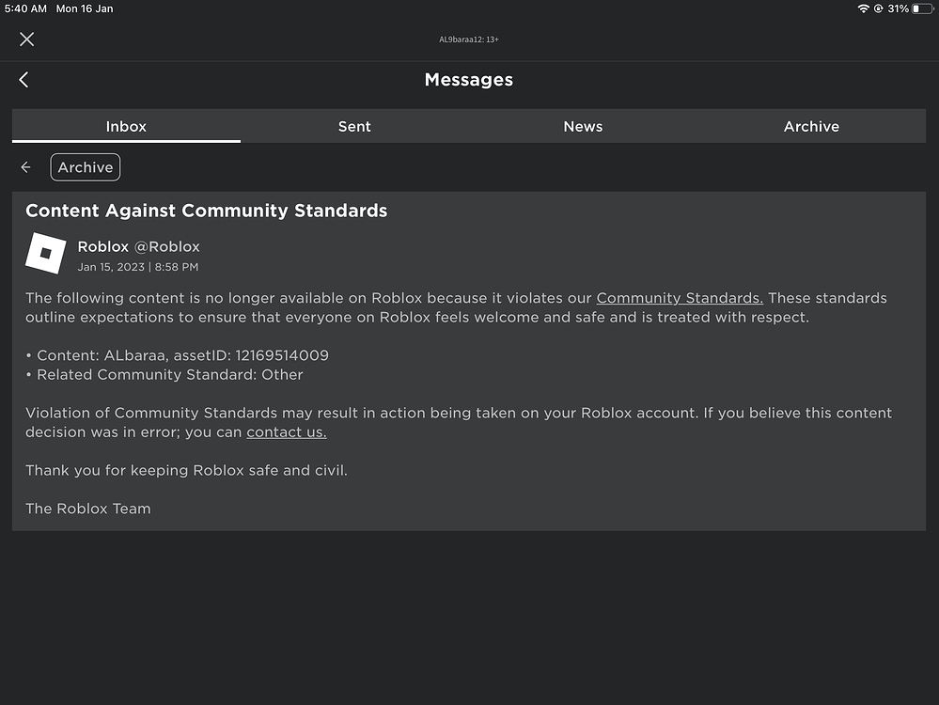Image resolution: width=939 pixels, height=705 pixels.
Task: Open sender profile Roblox @Roblox
Action: tap(138, 246)
